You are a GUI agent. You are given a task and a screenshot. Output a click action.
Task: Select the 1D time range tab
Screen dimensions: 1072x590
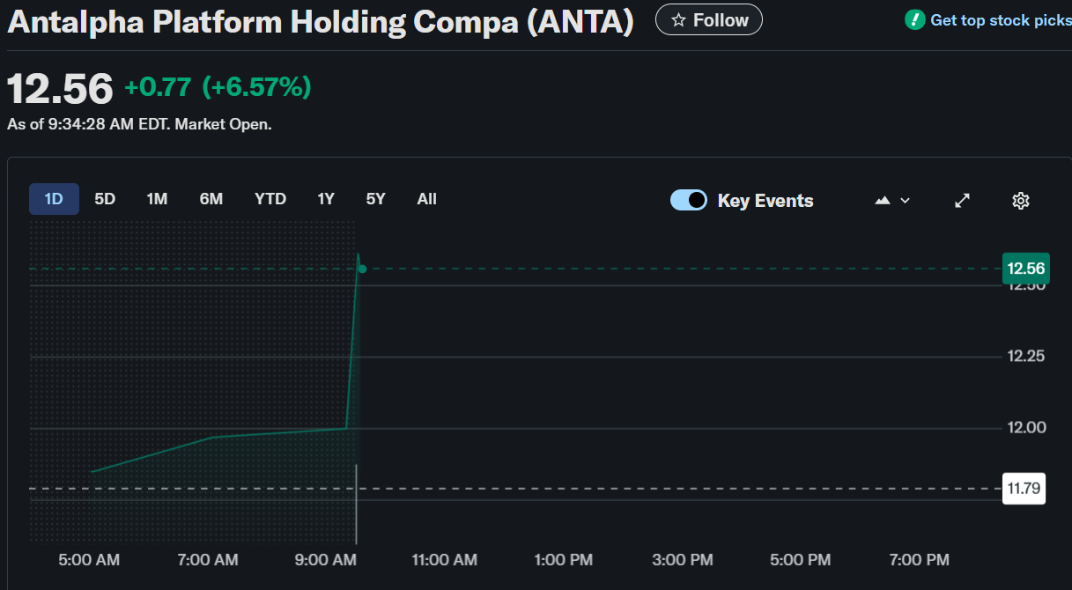(x=54, y=199)
